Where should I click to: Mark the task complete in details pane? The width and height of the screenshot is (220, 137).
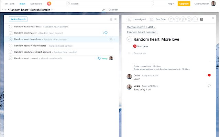tap(129, 39)
